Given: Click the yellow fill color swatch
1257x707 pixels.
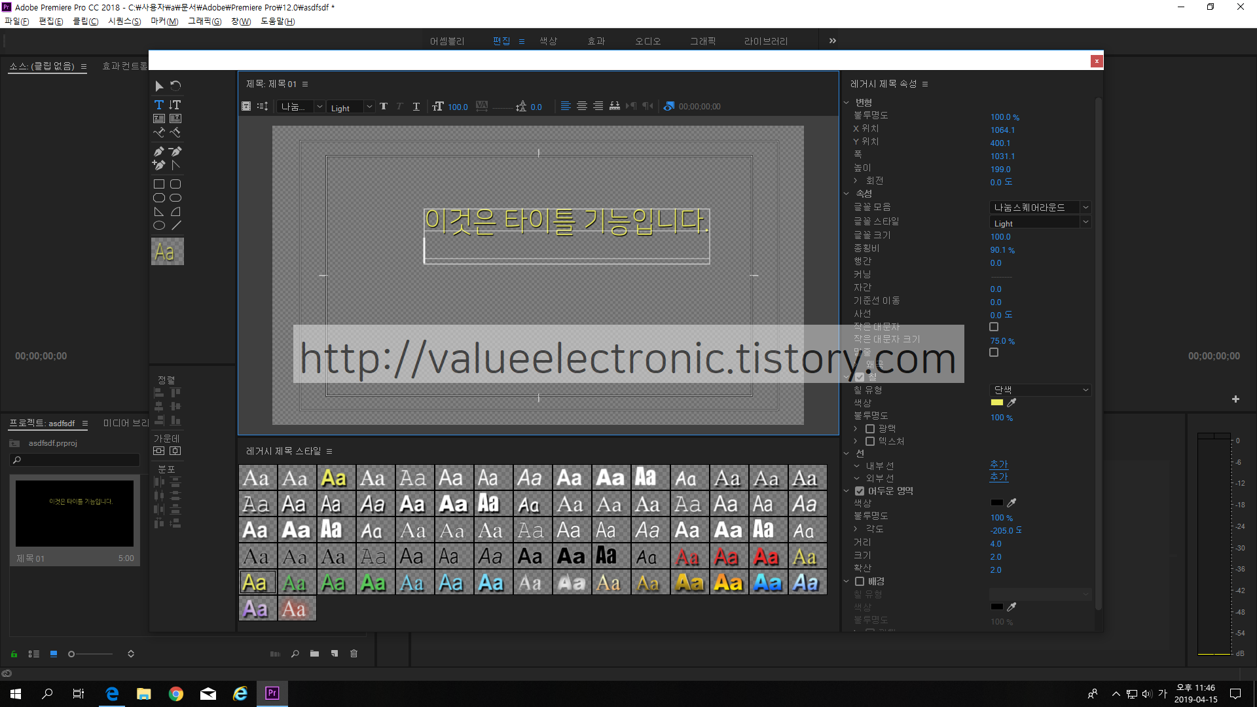Looking at the screenshot, I should (x=997, y=403).
